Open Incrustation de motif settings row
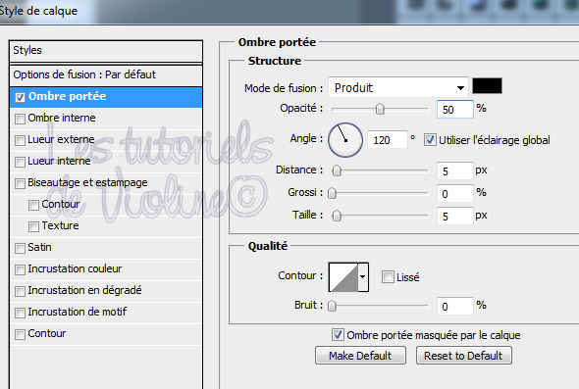This screenshot has height=389, width=579. (106, 313)
